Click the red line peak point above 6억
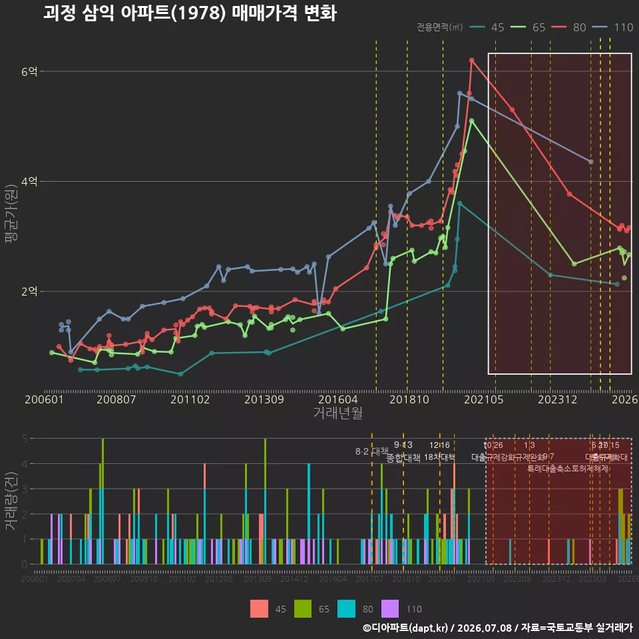The height and width of the screenshot is (639, 639). coord(471,61)
